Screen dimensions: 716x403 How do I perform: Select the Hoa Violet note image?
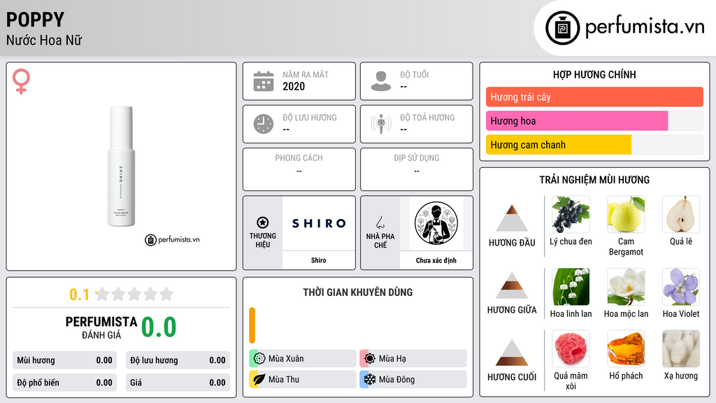pos(681,286)
